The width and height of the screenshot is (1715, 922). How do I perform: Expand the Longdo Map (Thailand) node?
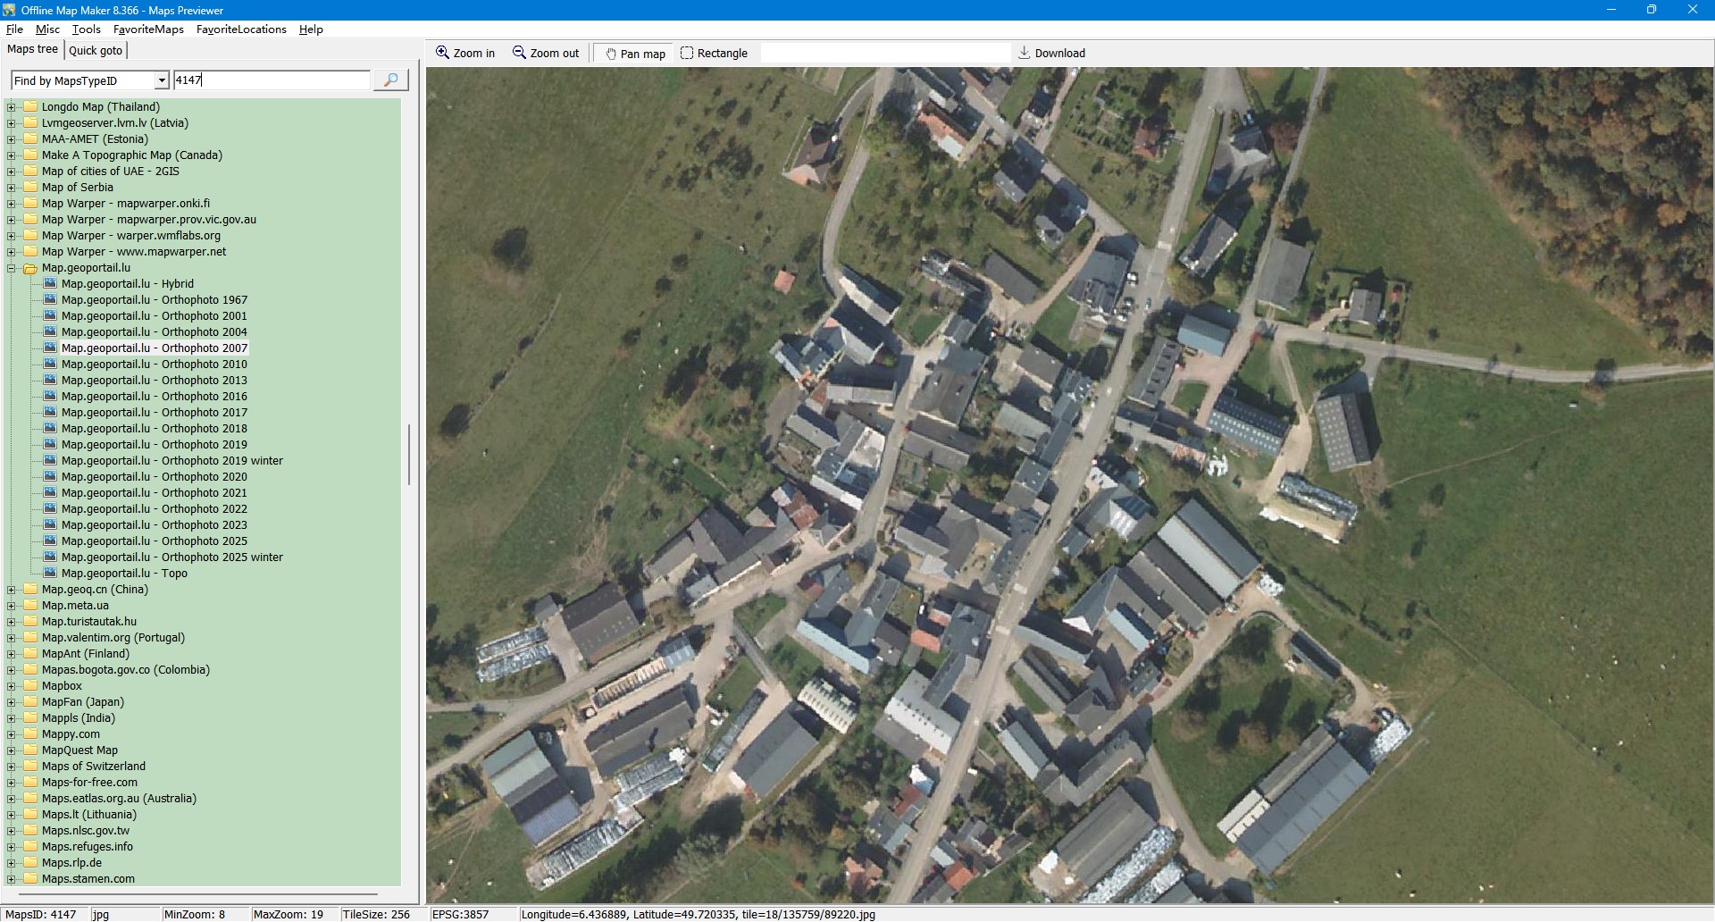coord(12,107)
